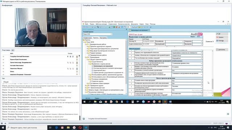This screenshot has height=130, width=232.
Task: Click the outer taskbar search input field
Action: coord(26,127)
